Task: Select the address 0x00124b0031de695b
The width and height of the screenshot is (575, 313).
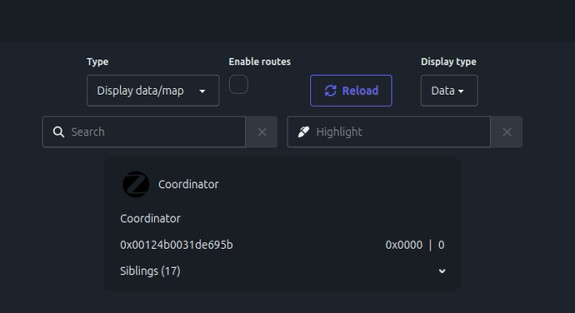Action: (177, 245)
